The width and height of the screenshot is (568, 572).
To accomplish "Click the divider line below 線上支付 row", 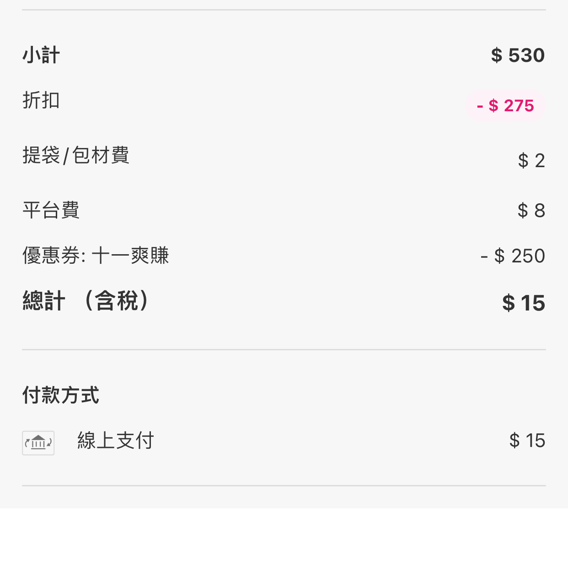I will tap(284, 485).
